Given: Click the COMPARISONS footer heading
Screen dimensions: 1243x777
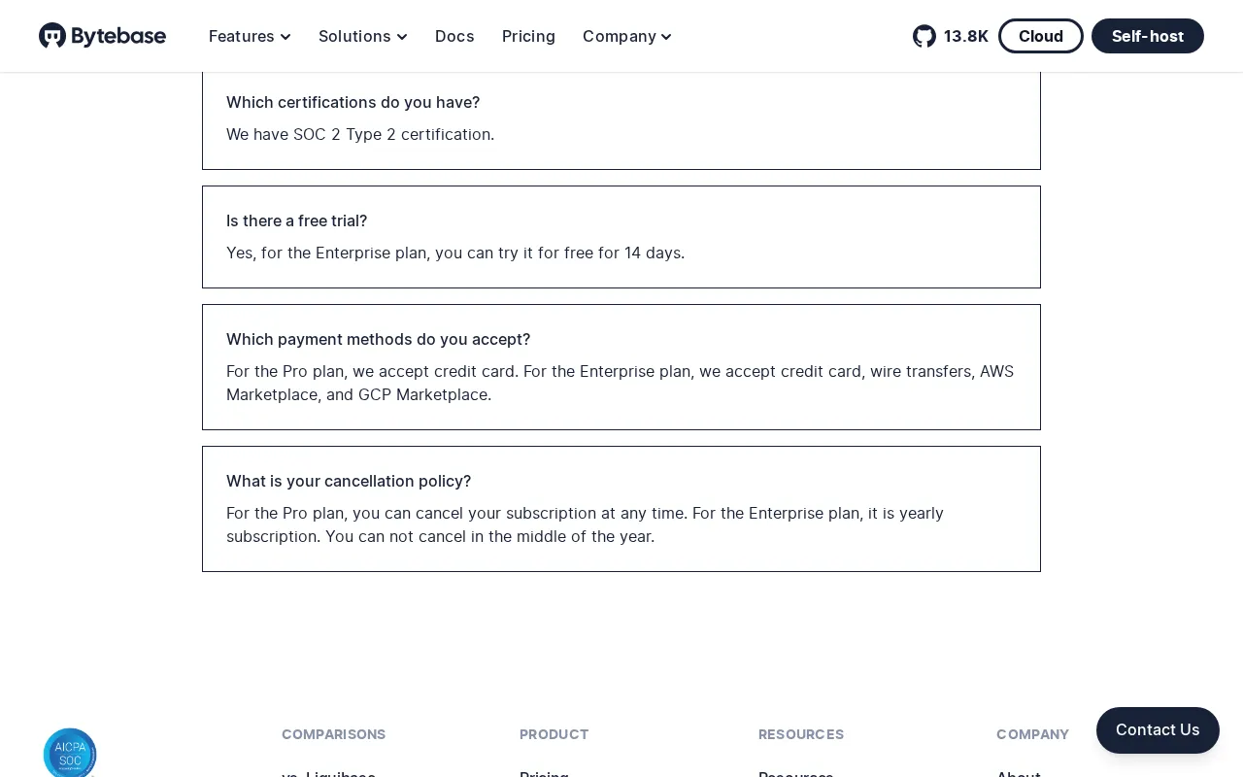Looking at the screenshot, I should (334, 734).
